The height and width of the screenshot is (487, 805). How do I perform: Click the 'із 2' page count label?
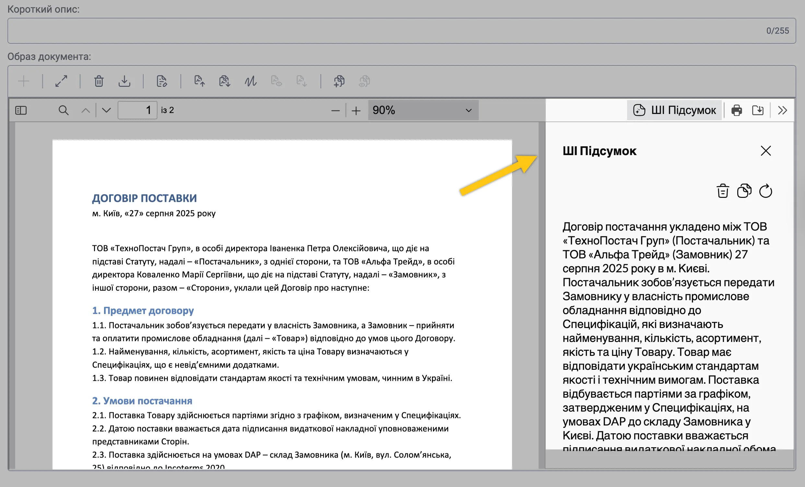coord(167,110)
